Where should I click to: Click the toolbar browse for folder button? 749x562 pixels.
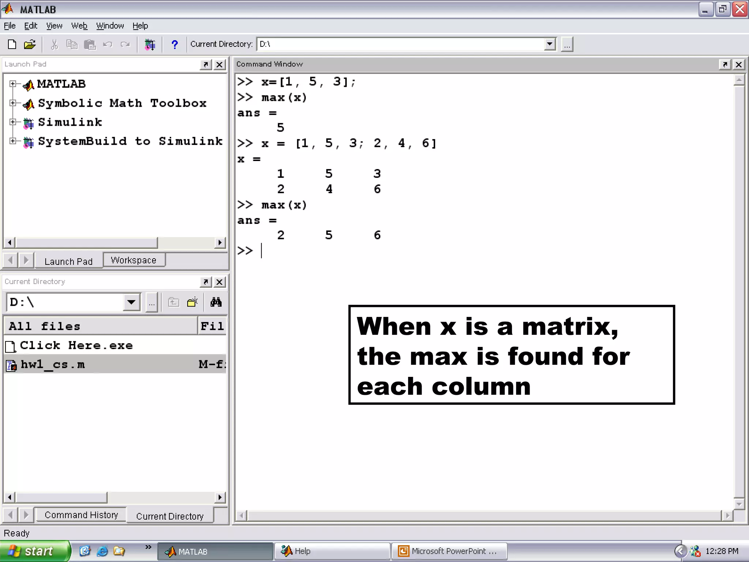(x=567, y=44)
